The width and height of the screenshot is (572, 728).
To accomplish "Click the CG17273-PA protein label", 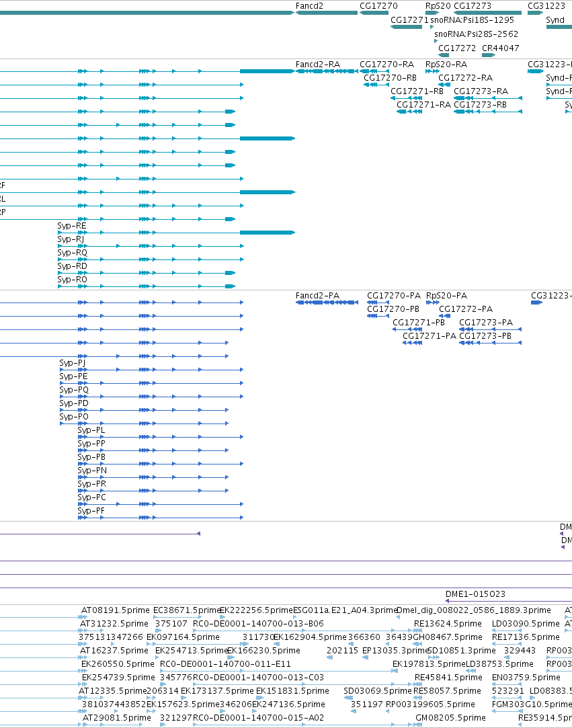I will tap(486, 323).
